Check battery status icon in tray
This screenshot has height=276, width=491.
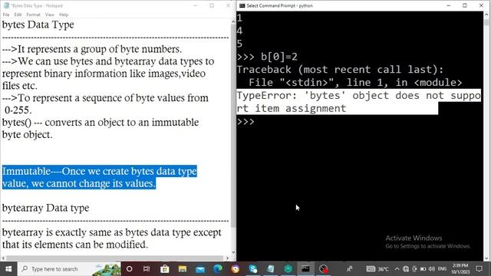click(x=423, y=269)
